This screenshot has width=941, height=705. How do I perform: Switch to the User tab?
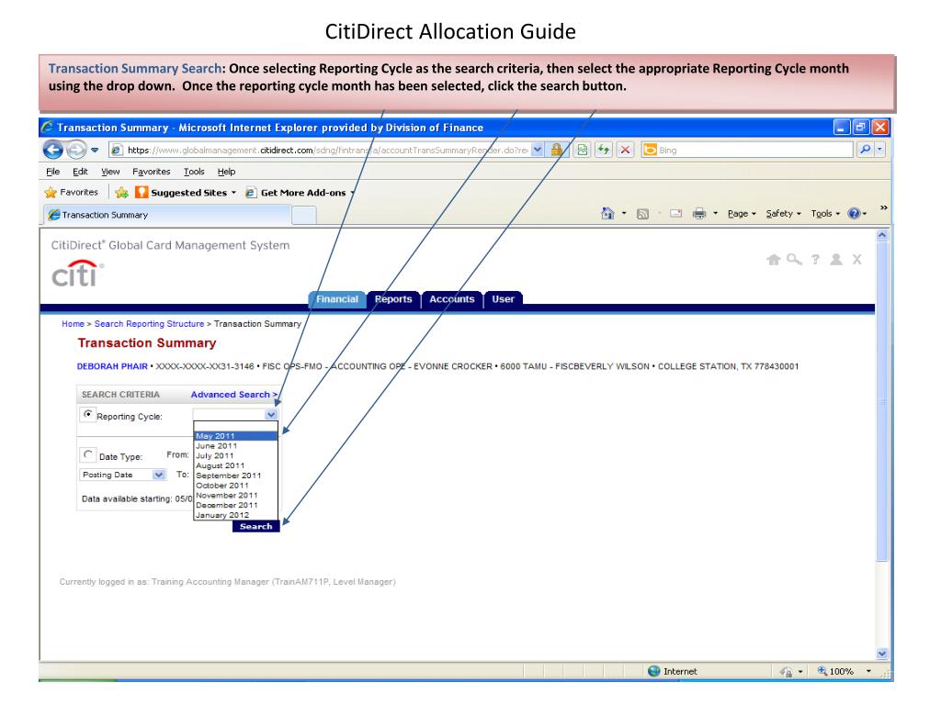pyautogui.click(x=503, y=298)
